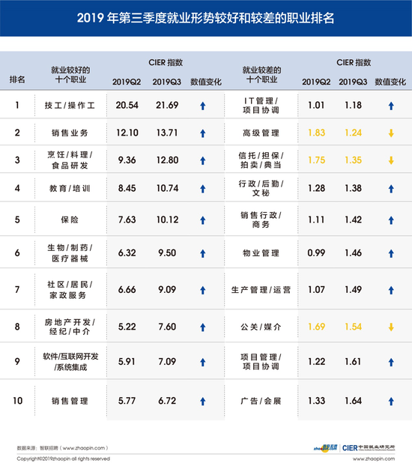This screenshot has width=412, height=472.
Task: Select the 技工/操作工 cell
Action: [x=70, y=106]
